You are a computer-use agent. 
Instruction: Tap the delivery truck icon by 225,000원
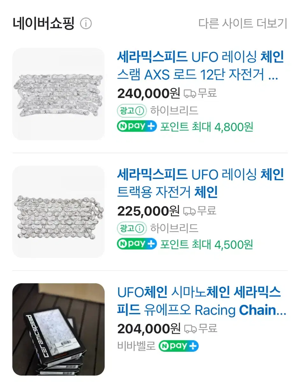tap(190, 211)
